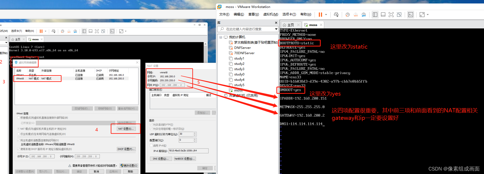
Task: Open snapshot manager icon in right VMware toolbar
Action: (x=364, y=15)
